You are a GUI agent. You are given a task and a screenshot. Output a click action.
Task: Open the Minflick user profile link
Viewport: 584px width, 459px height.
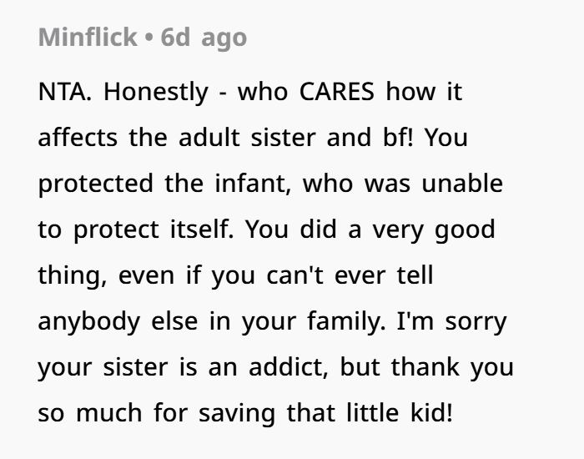[86, 38]
